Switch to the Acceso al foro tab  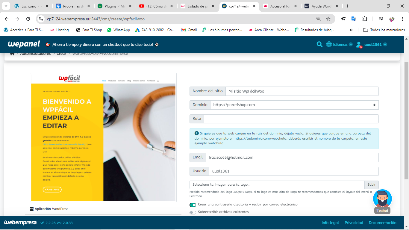tap(281, 6)
